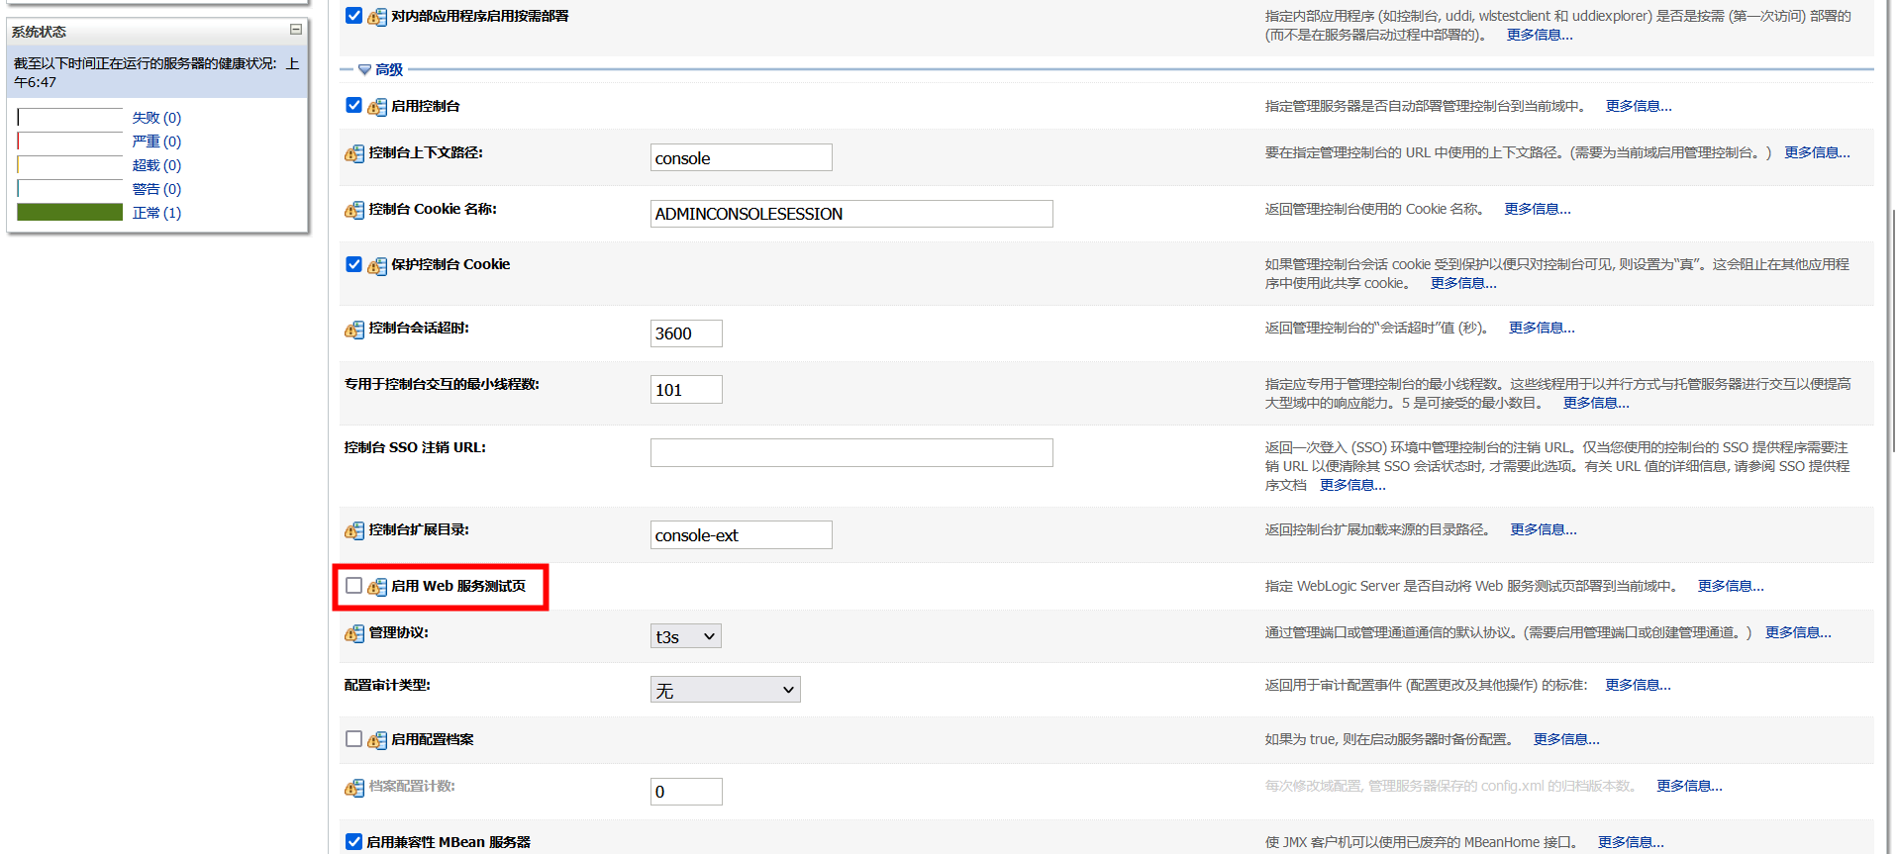
Task: Open 更多信息 link for 启用配置档案
Action: (1566, 739)
